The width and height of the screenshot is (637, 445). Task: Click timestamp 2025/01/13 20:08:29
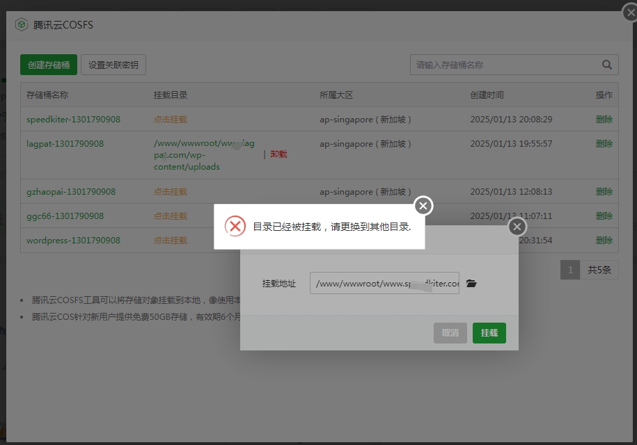pyautogui.click(x=511, y=120)
